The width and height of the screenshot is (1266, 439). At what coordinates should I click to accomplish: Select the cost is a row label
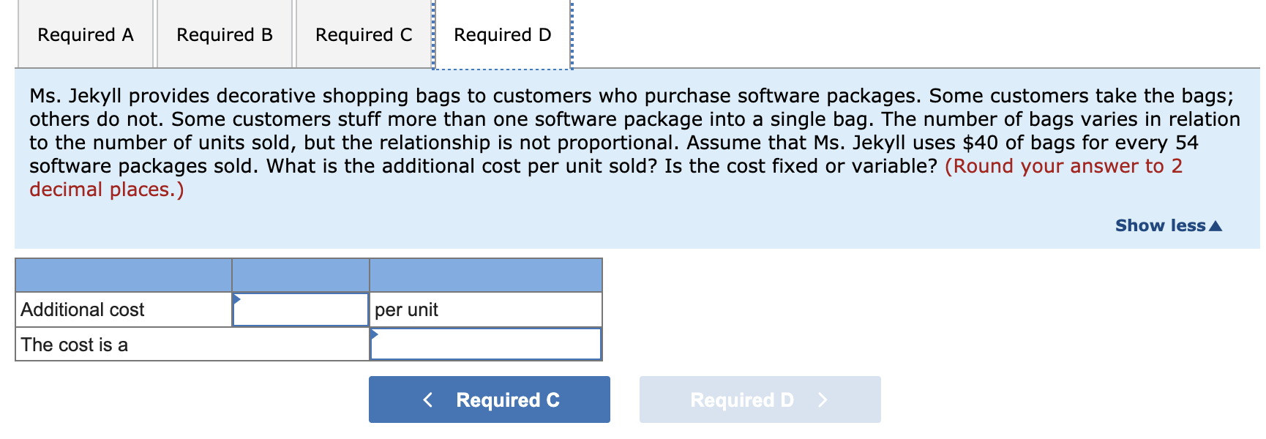pos(74,344)
